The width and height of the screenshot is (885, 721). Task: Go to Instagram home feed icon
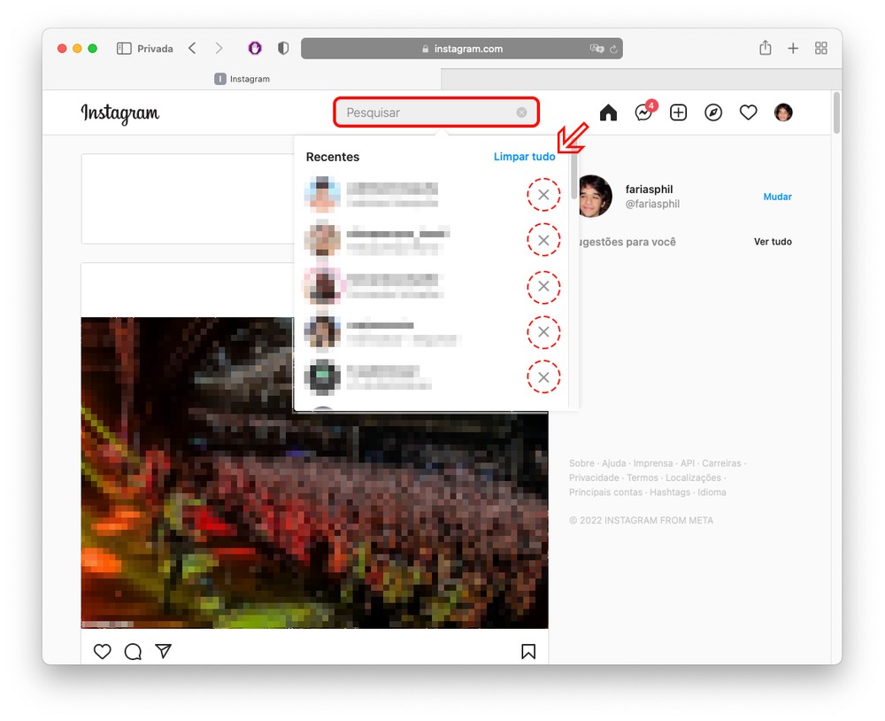(608, 112)
